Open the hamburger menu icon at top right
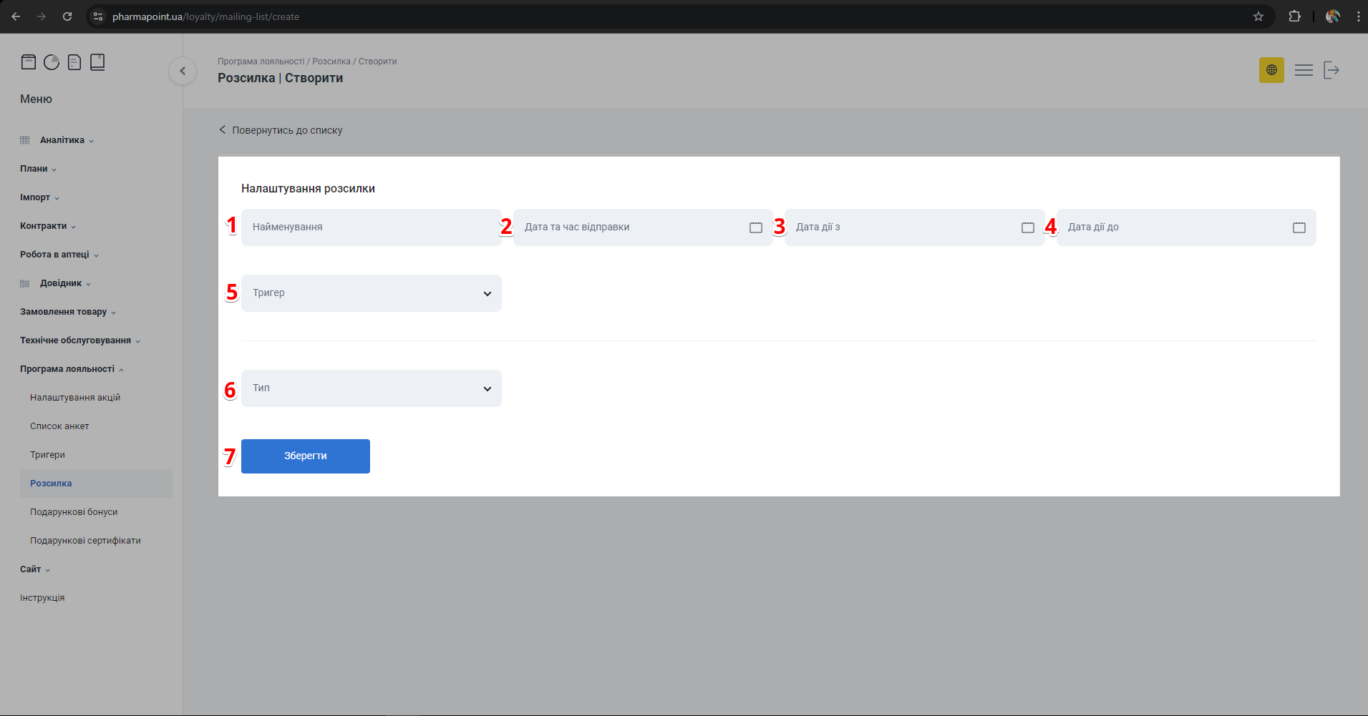The height and width of the screenshot is (716, 1368). click(1304, 70)
